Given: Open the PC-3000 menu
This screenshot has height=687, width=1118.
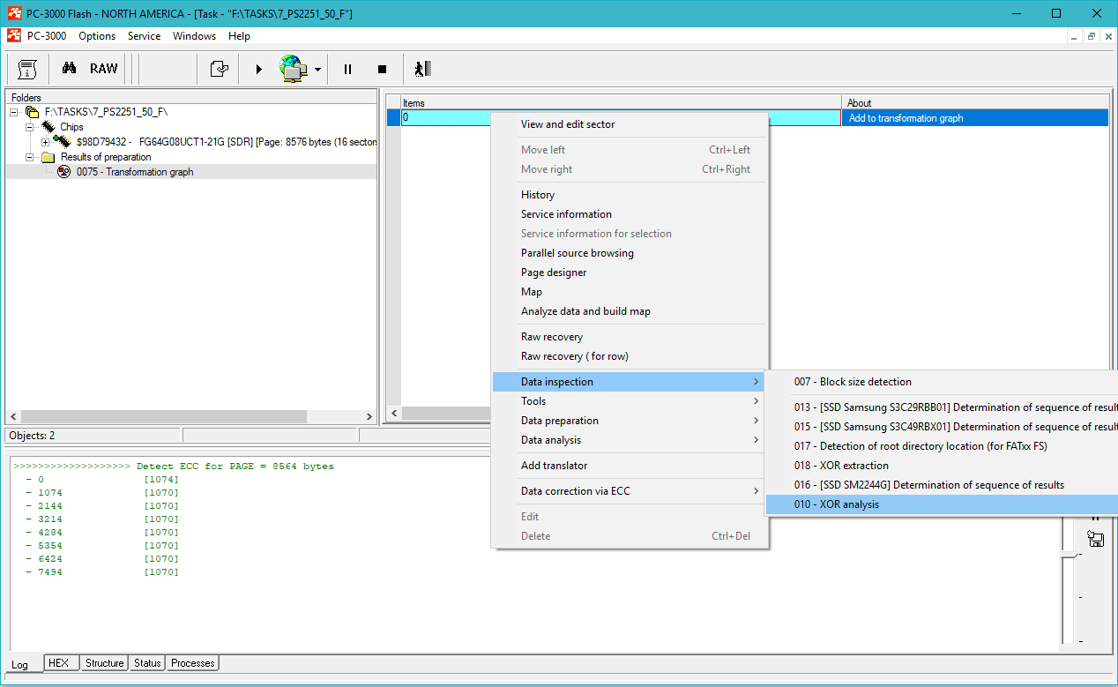Looking at the screenshot, I should [x=47, y=36].
